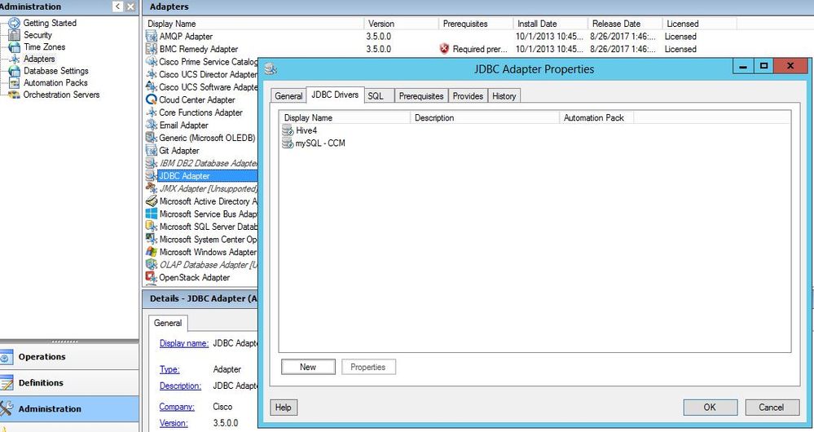Sort adapters by Version column
Screen dimensions: 814x432
click(x=401, y=24)
